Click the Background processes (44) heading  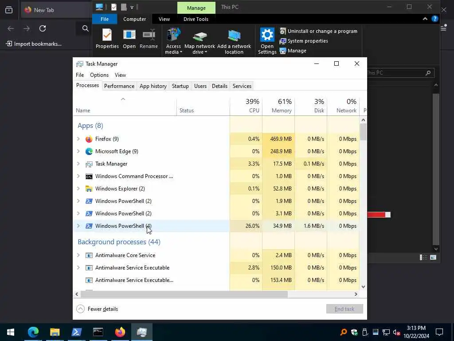119,242
